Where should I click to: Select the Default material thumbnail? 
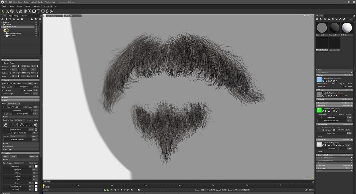coord(347,28)
